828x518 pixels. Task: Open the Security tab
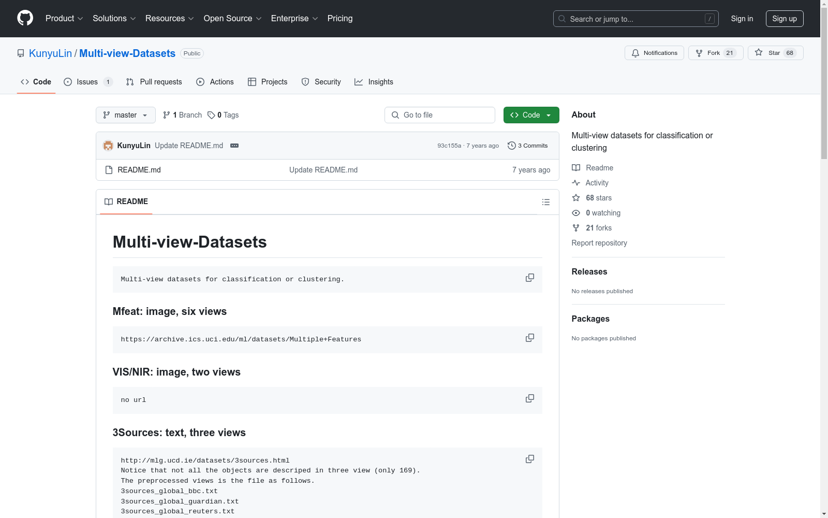point(321,82)
